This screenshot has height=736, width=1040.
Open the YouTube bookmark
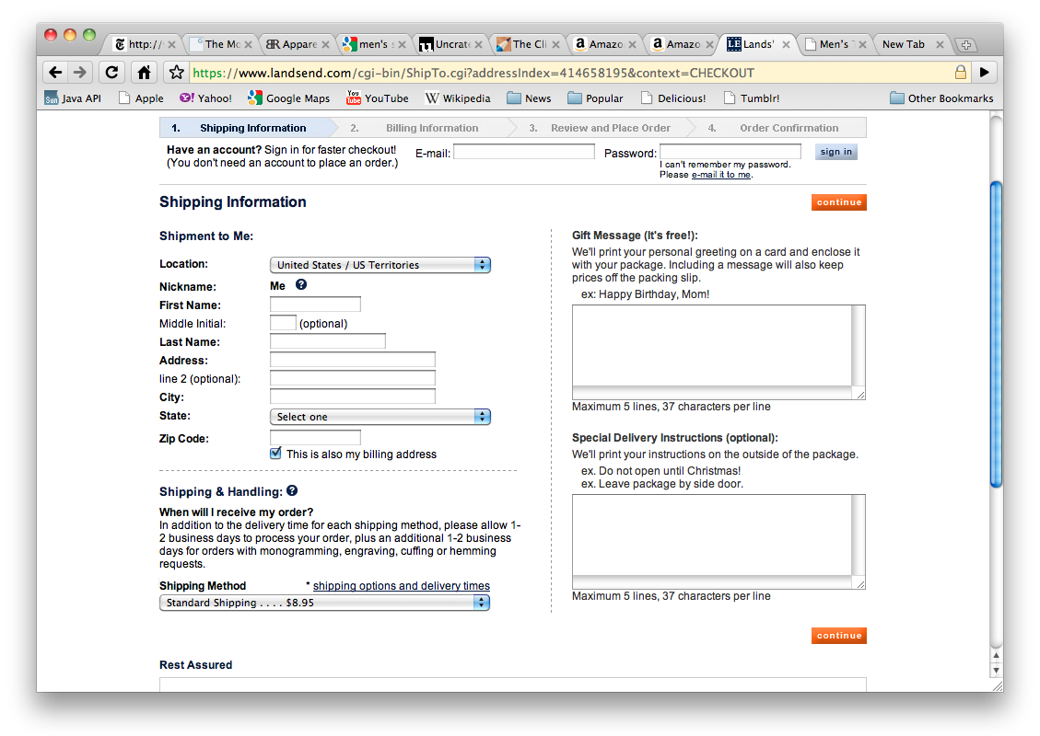pyautogui.click(x=378, y=98)
